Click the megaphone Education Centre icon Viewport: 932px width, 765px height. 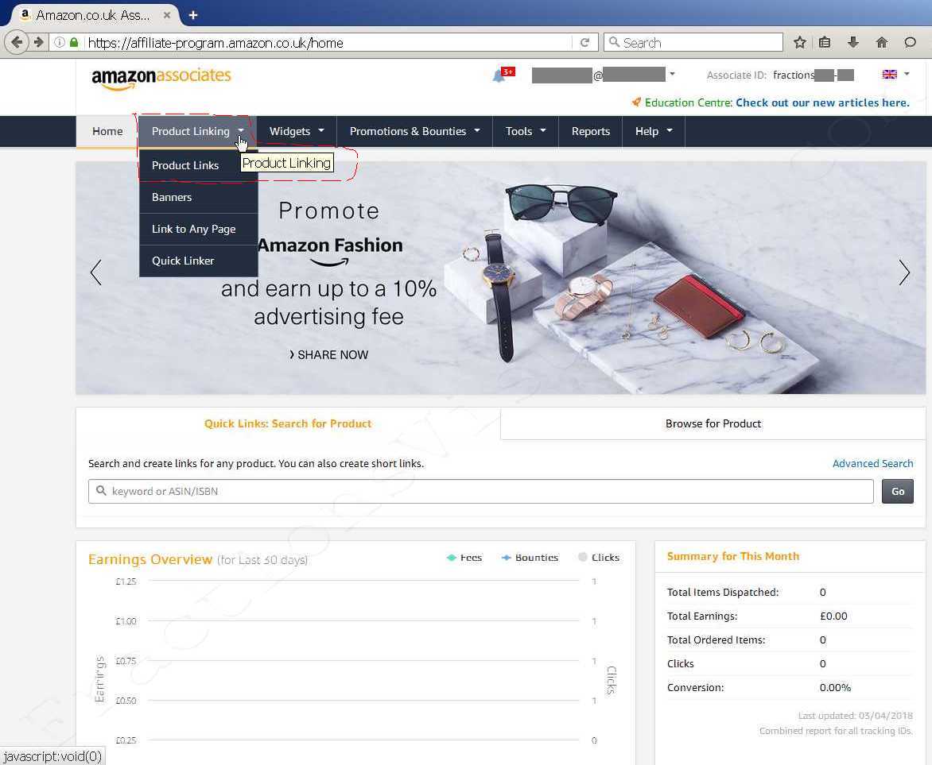(636, 102)
